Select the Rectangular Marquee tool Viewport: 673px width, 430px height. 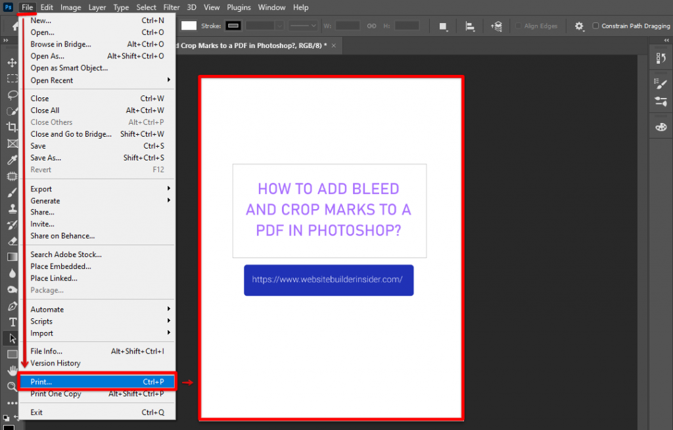point(12,78)
